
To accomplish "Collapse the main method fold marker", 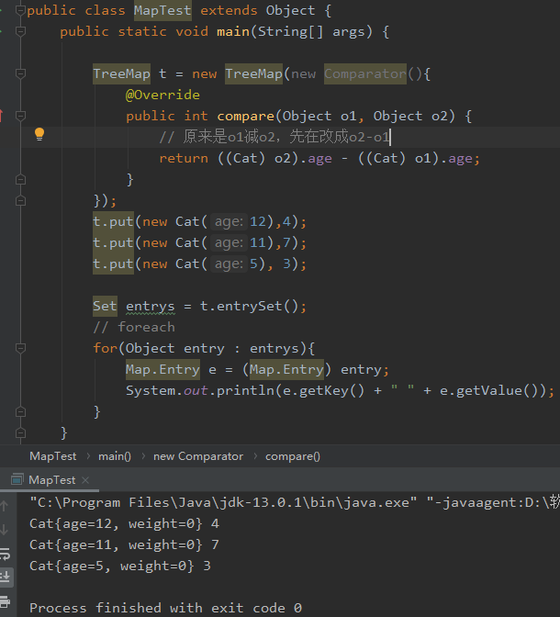I will (20, 31).
